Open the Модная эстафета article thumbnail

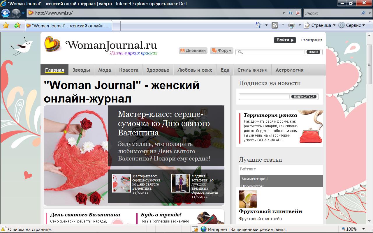pyautogui.click(x=180, y=183)
